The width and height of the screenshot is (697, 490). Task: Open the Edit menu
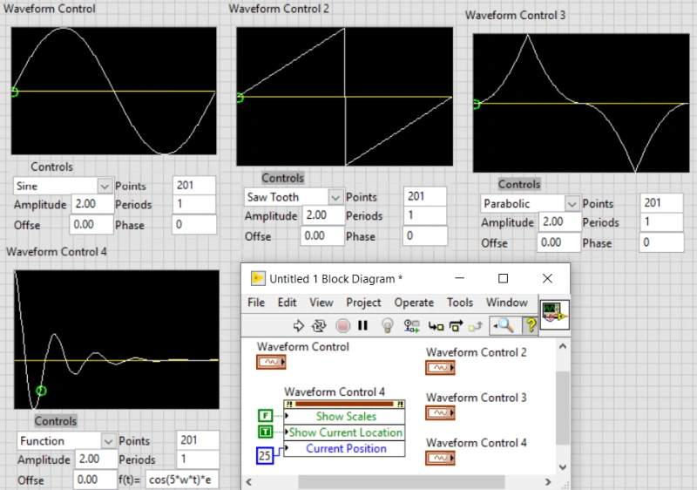click(287, 303)
